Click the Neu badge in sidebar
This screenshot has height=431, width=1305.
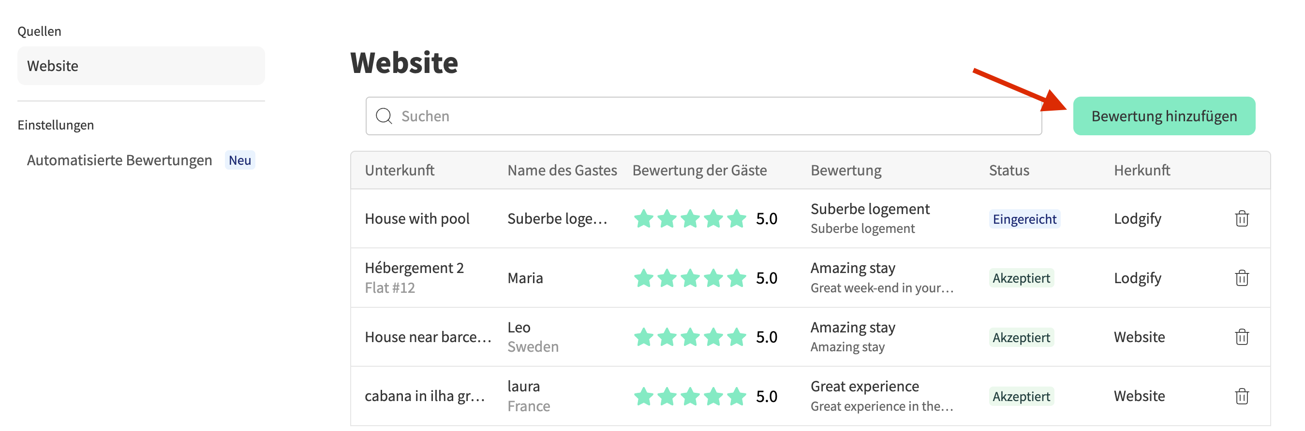[x=239, y=160]
